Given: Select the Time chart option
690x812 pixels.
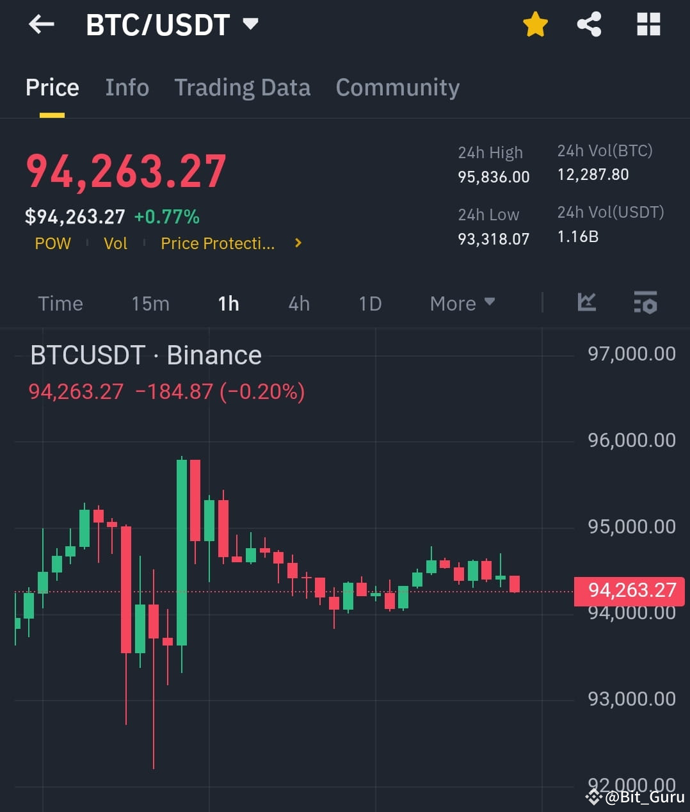Looking at the screenshot, I should tap(60, 303).
